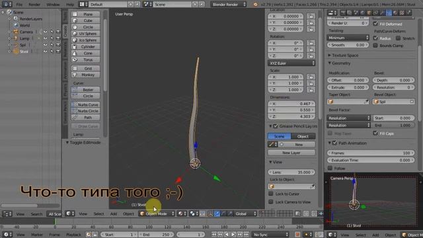Open the Object Mode dropdown
This screenshot has width=423, height=238.
point(157,214)
